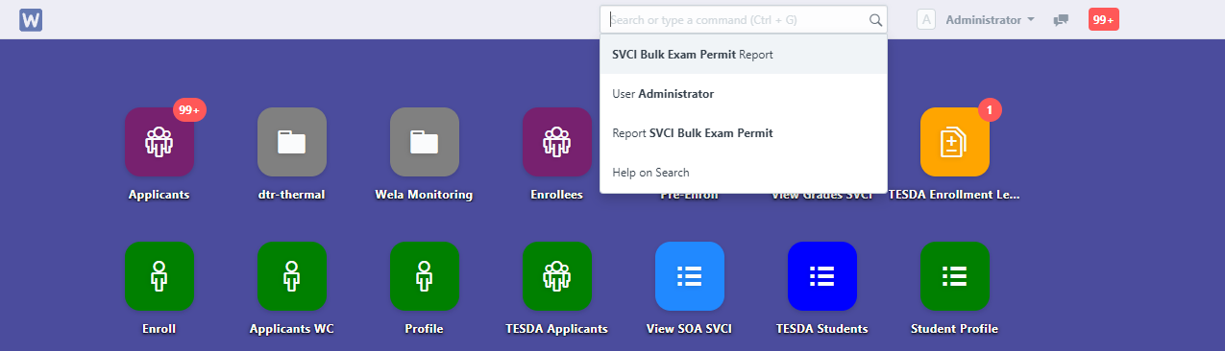Click the Profile label text
This screenshot has height=351, width=1225.
pyautogui.click(x=425, y=329)
